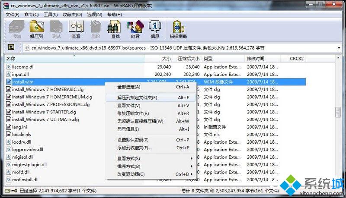This screenshot has width=346, height=198.
Task: Choose 全部选定(A) in context menu
Action: click(151, 87)
